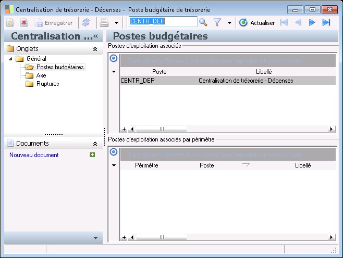This screenshot has width=343, height=258.
Task: Click lower grid horizontal scrollbar thumb
Action: click(x=162, y=237)
